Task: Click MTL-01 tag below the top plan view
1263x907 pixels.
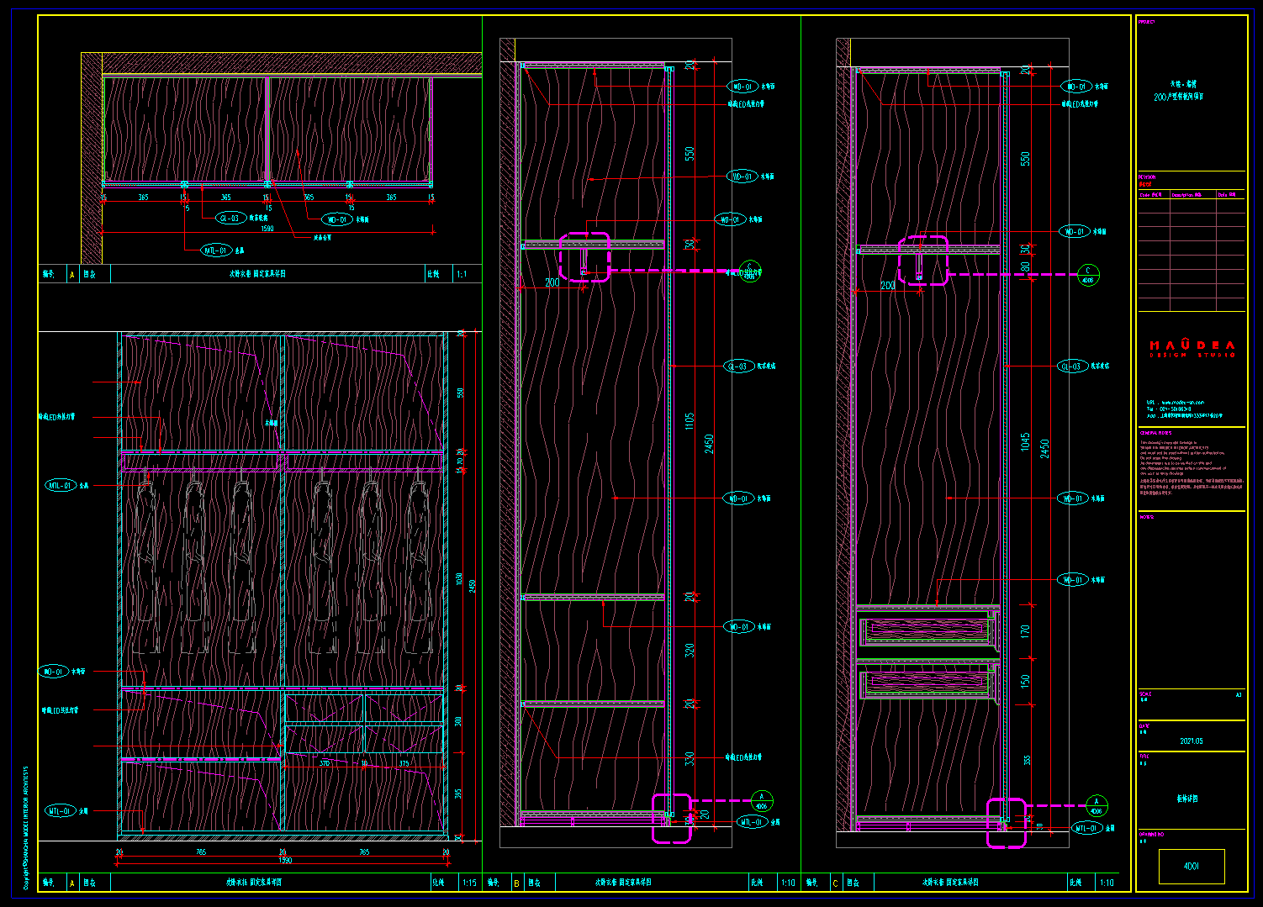Action: coord(214,250)
